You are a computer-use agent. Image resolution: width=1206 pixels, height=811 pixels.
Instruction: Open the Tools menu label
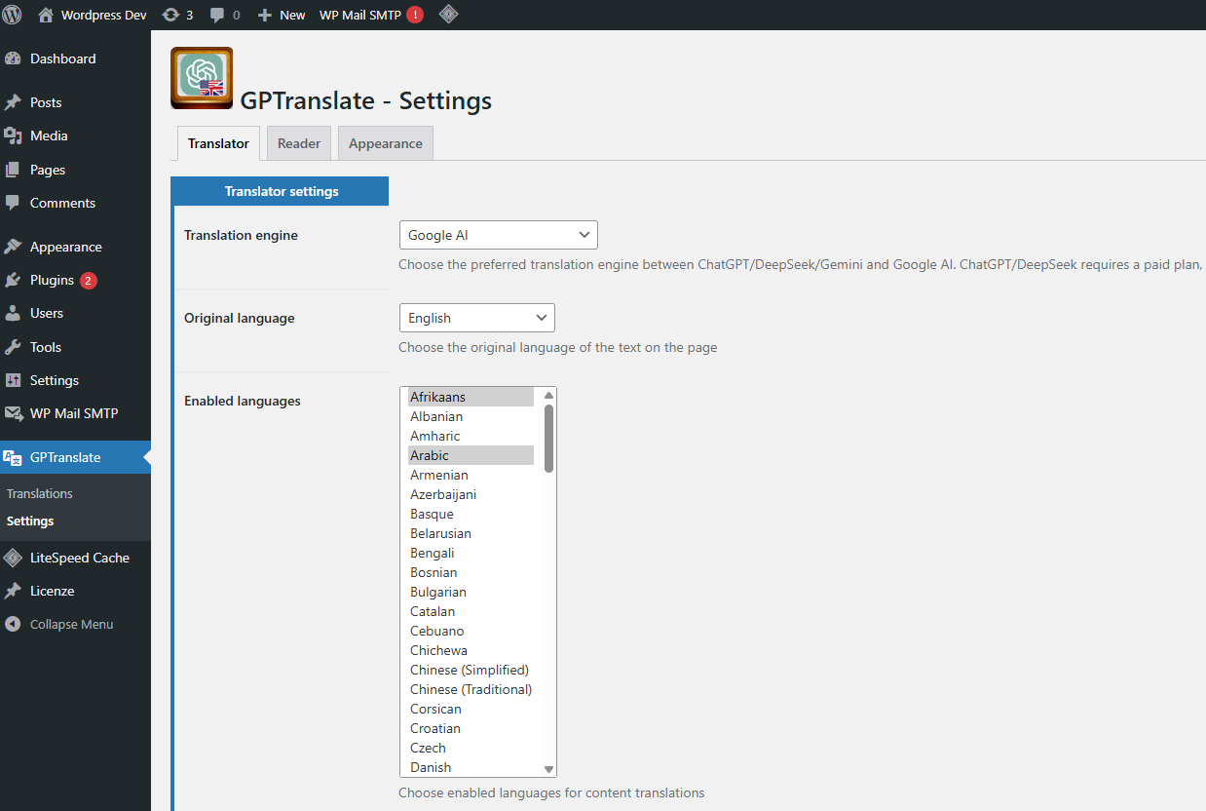[46, 347]
